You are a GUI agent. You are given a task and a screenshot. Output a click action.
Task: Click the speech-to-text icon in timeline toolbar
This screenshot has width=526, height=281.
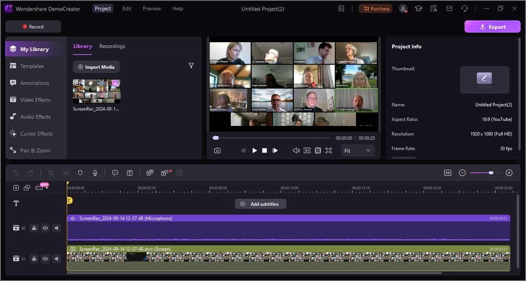pos(150,173)
